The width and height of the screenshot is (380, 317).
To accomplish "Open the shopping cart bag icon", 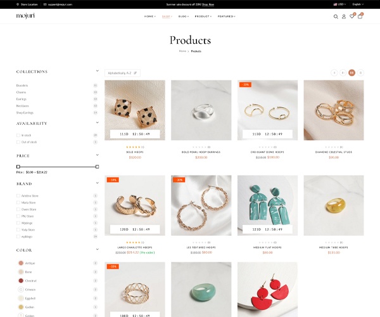I will coord(360,16).
